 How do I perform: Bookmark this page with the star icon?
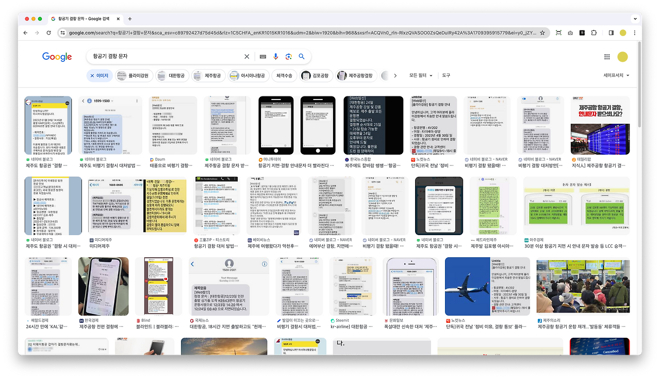click(x=542, y=32)
